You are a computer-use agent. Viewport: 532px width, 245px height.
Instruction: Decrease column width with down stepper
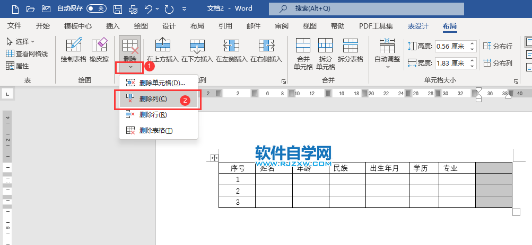(x=472, y=66)
